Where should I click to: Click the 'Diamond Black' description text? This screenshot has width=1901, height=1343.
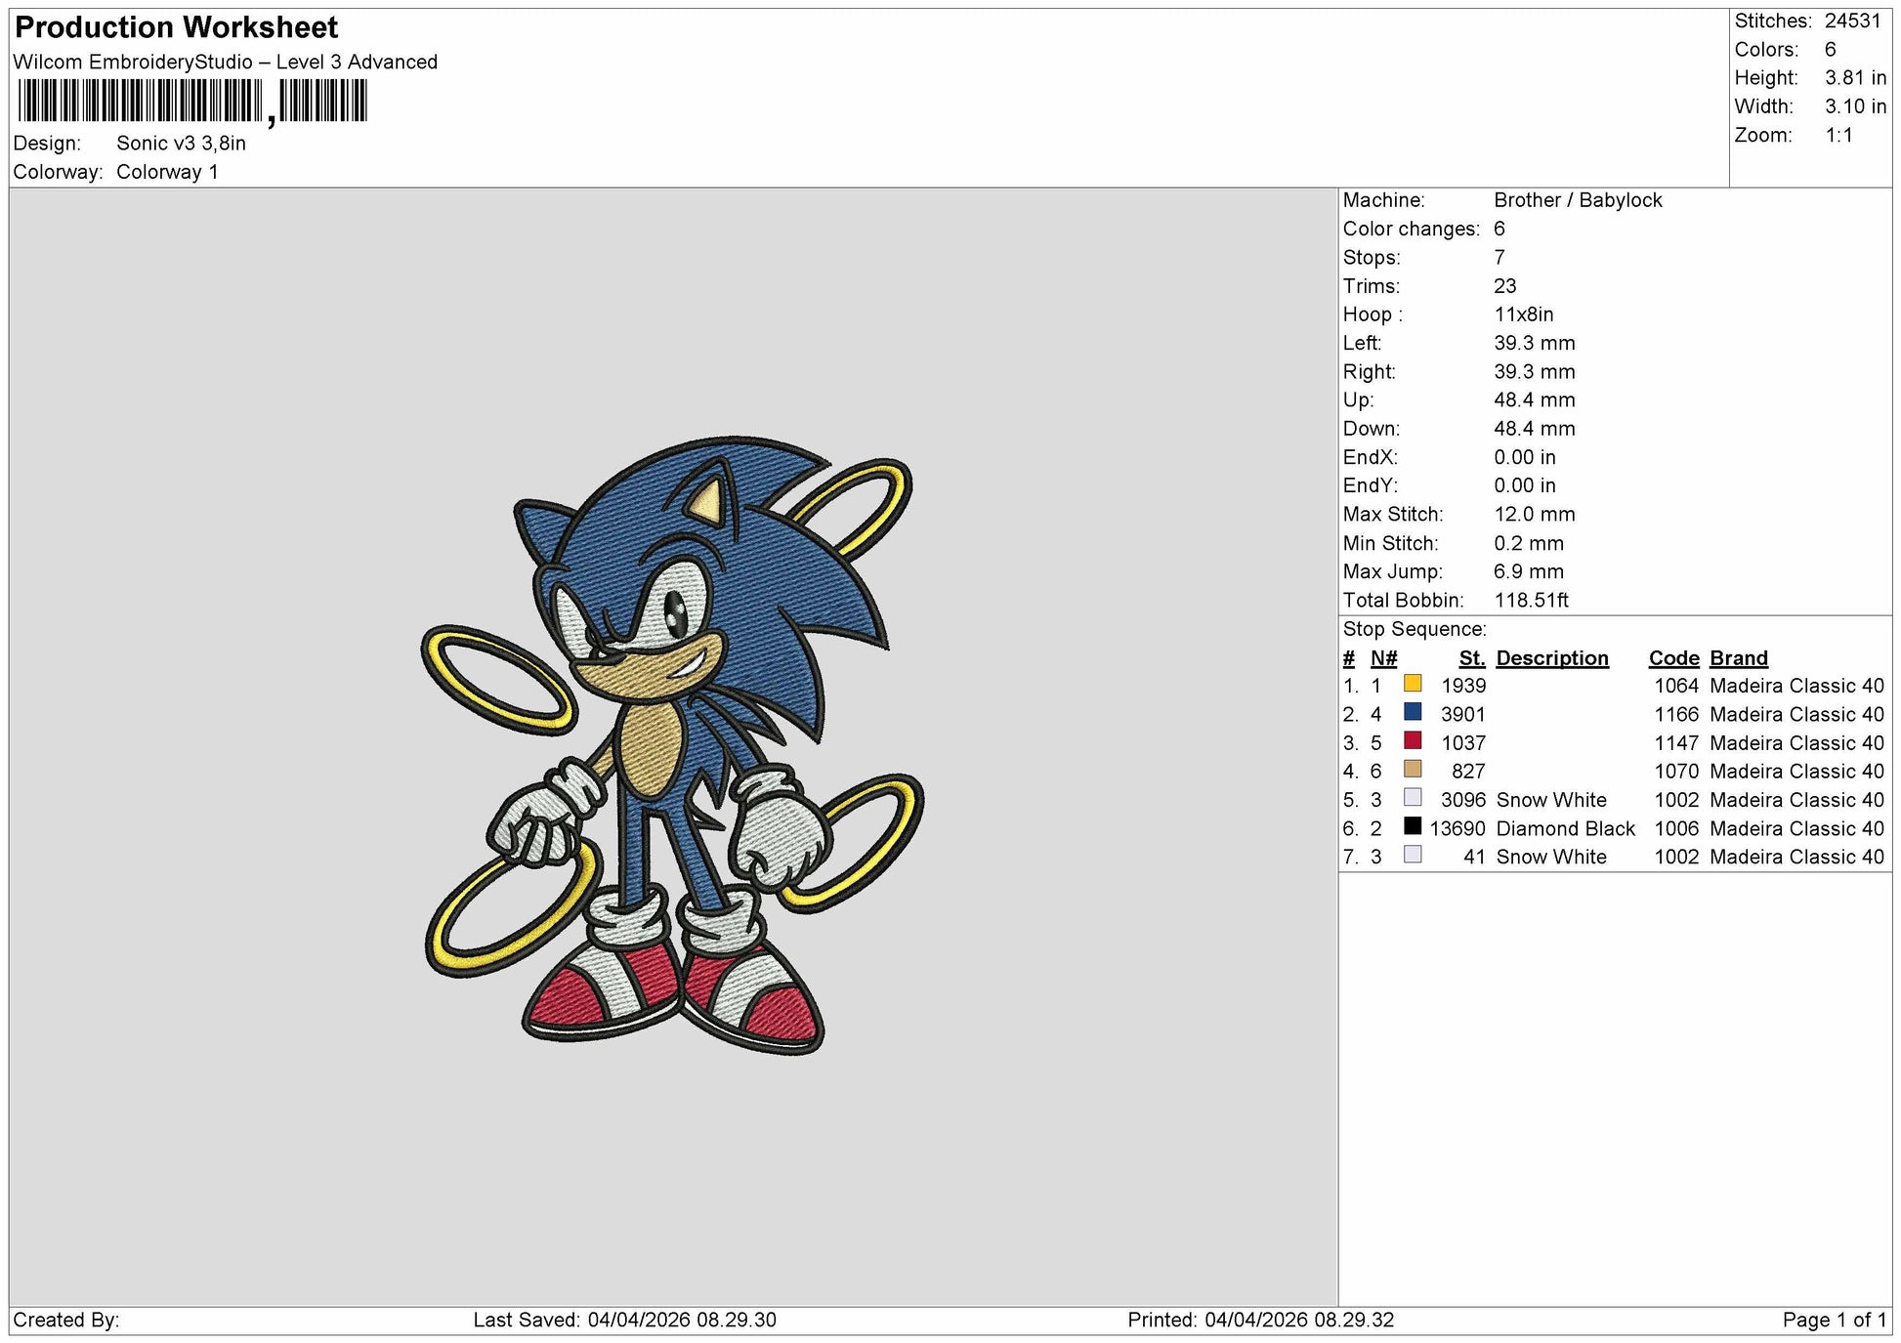point(1566,829)
